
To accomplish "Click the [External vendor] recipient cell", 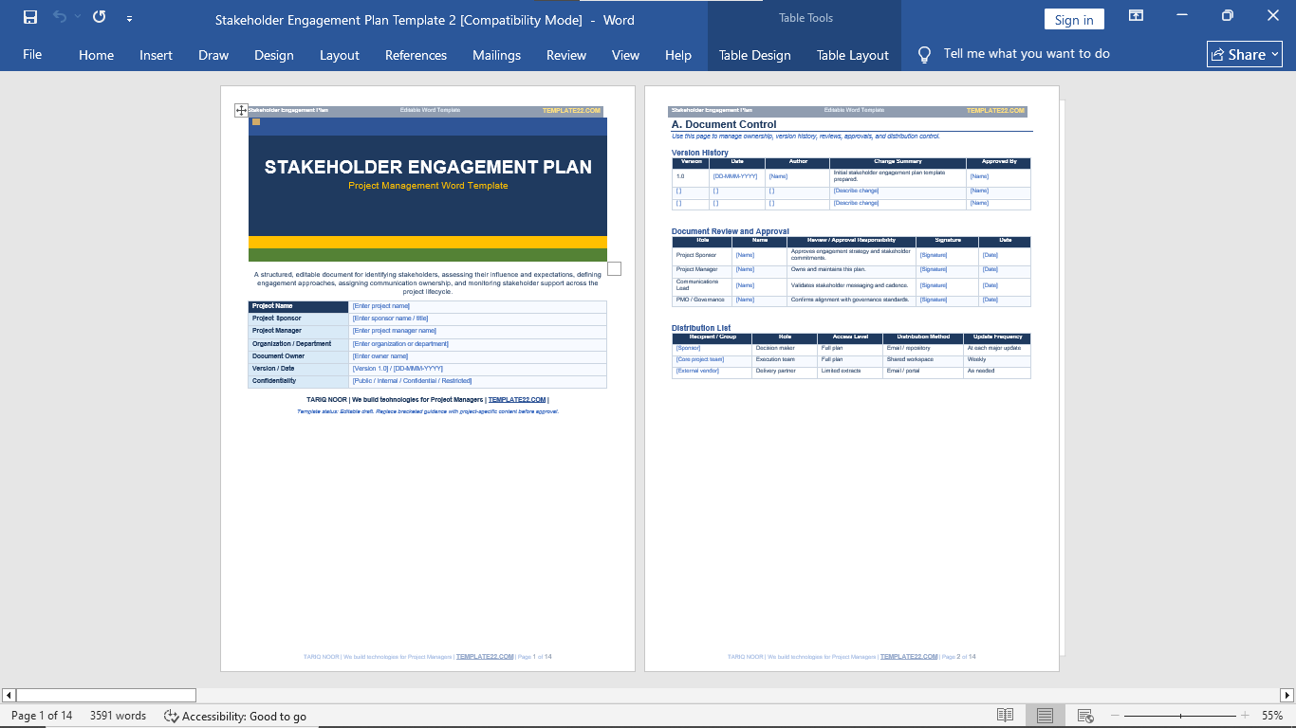I will pyautogui.click(x=712, y=371).
